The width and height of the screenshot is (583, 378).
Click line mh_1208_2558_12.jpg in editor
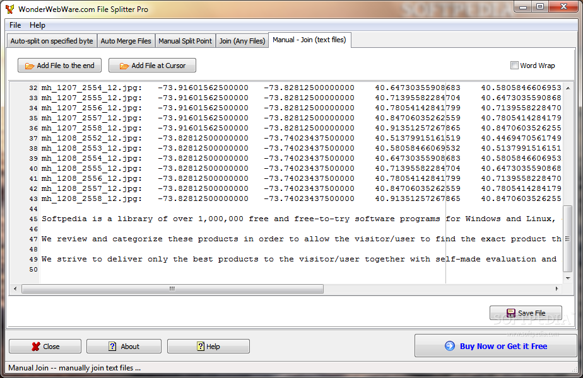(x=301, y=198)
